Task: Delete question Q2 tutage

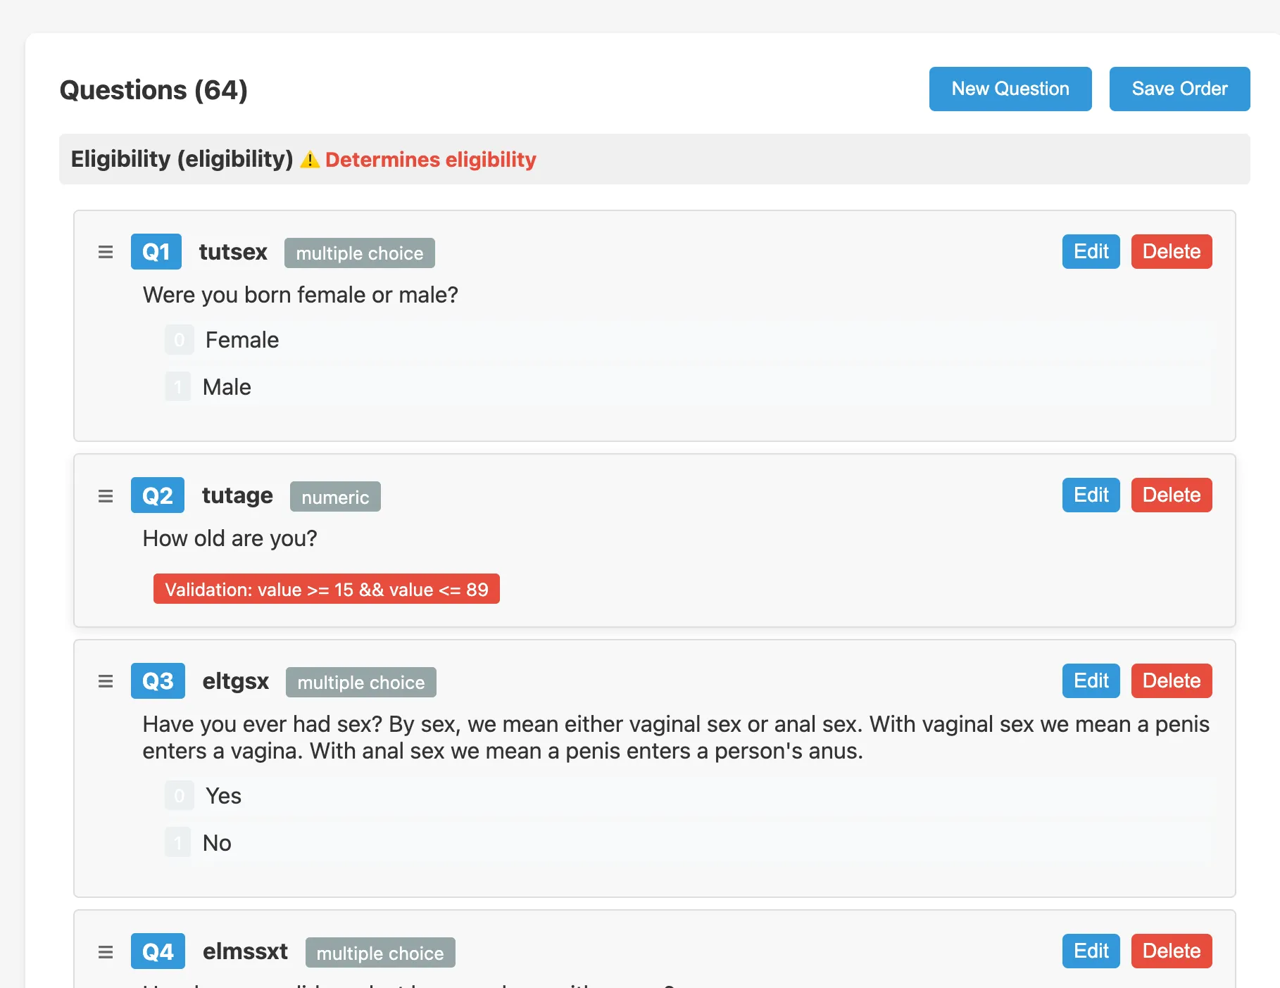Action: pos(1172,495)
